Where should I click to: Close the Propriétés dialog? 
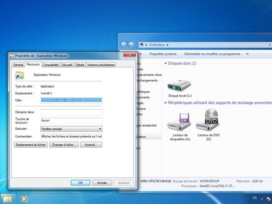click(130, 54)
